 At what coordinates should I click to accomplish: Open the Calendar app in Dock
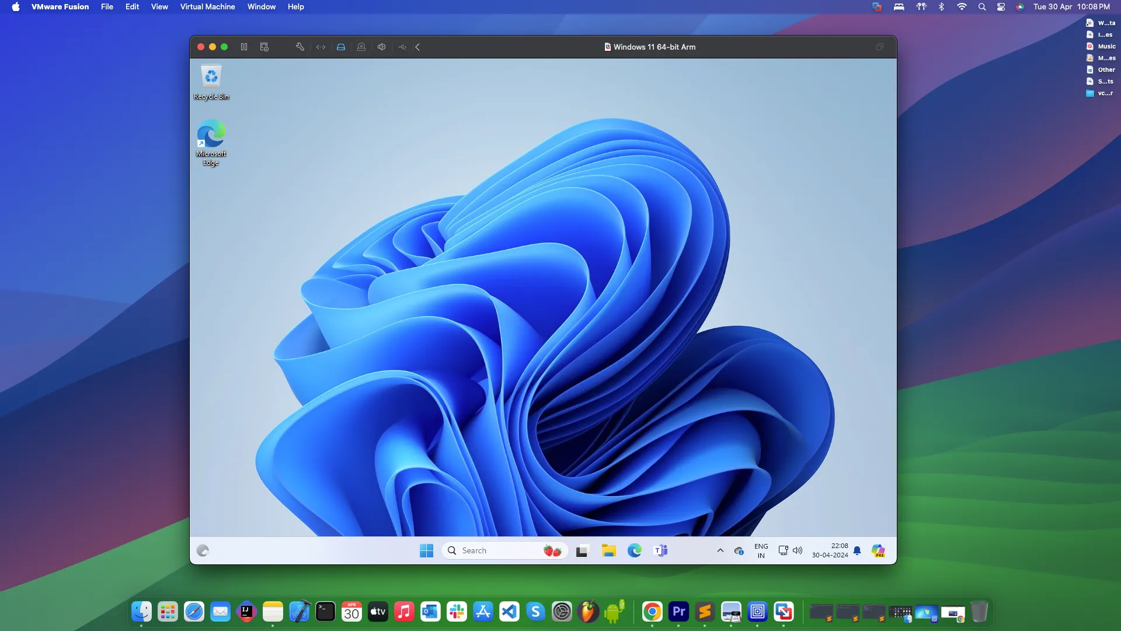(x=351, y=612)
